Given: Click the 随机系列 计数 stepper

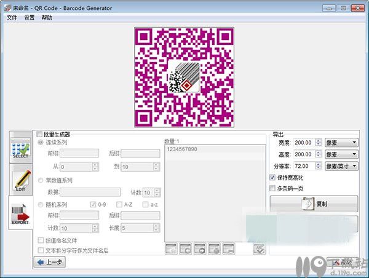Looking at the screenshot, I should [95, 228].
